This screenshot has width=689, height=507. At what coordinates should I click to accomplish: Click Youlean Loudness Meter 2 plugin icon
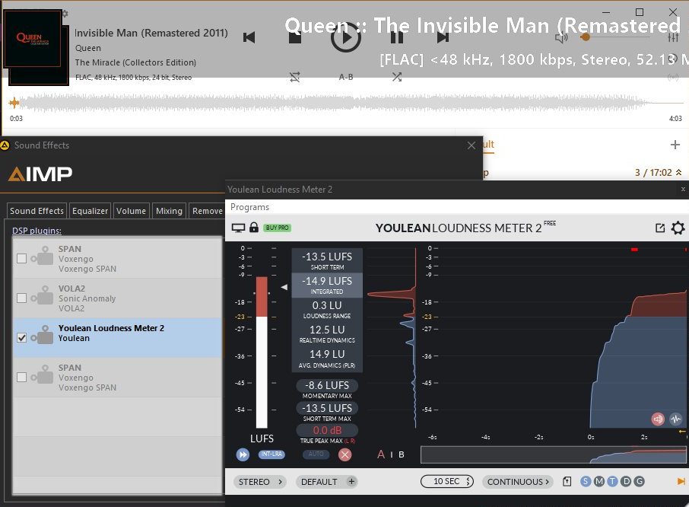43,336
